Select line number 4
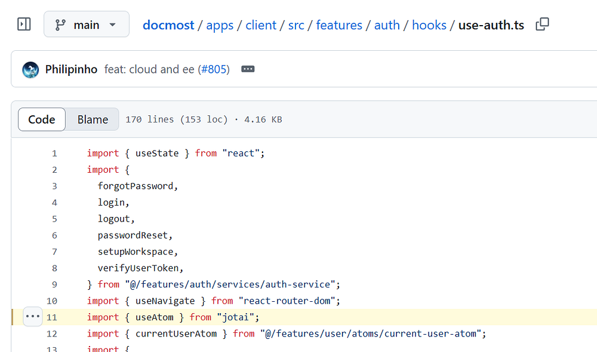597x352 pixels. (54, 202)
